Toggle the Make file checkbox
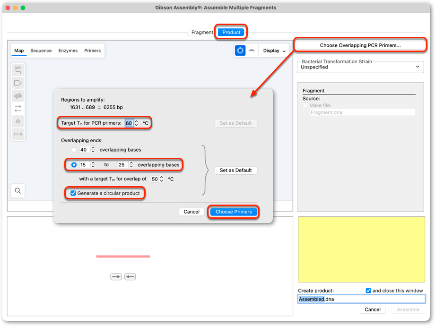Viewport: 435px width, 326px height. point(305,105)
